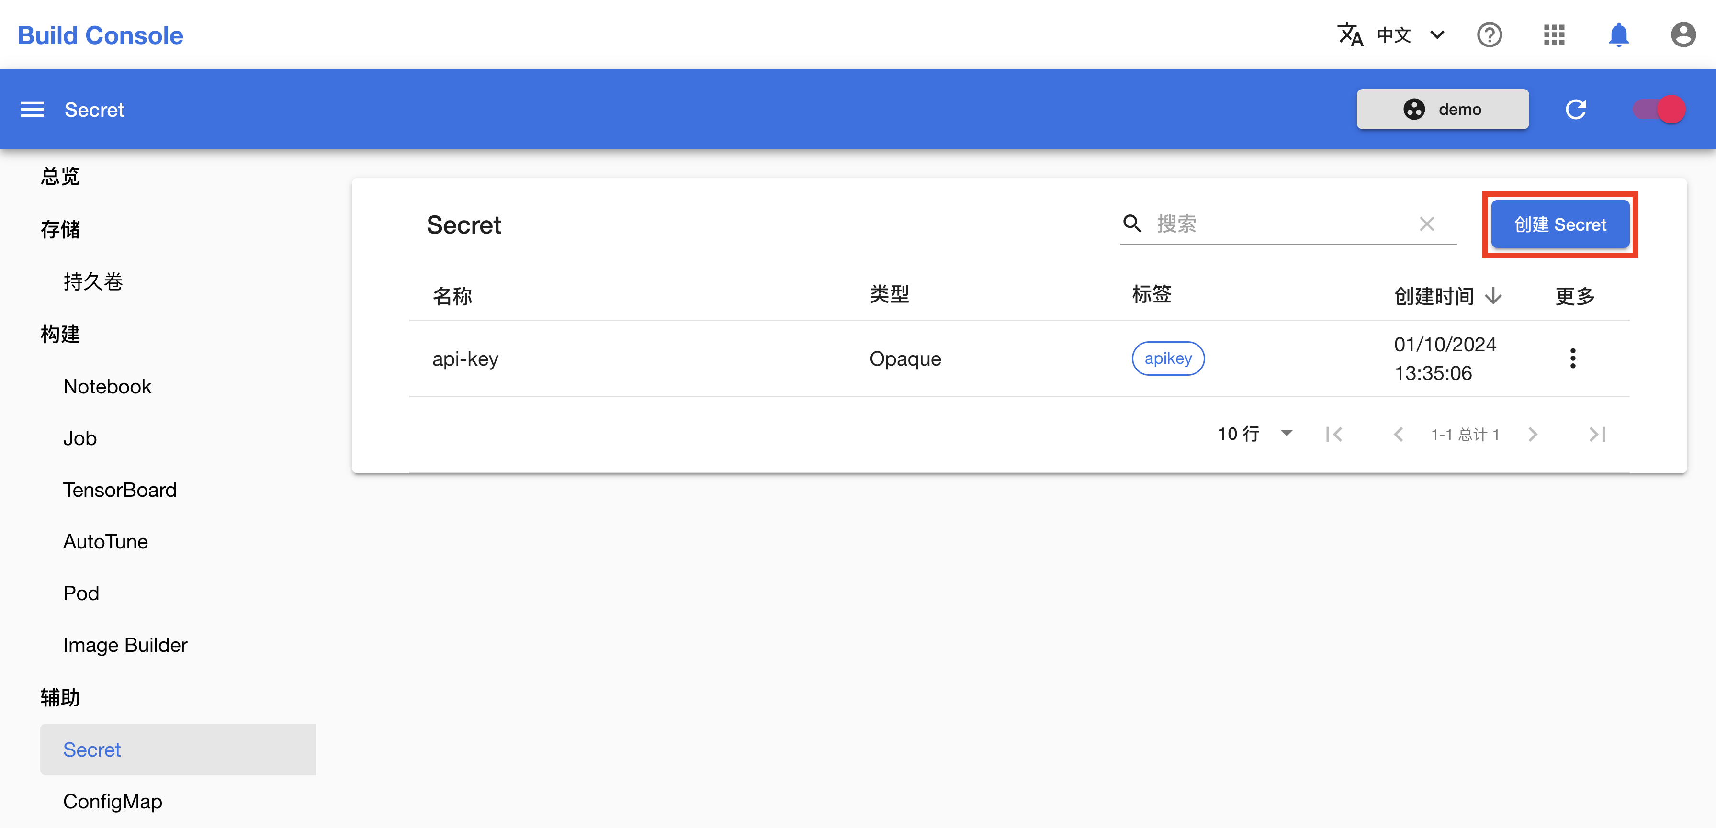Click the 构建 section heading
This screenshot has width=1716, height=828.
click(x=60, y=334)
